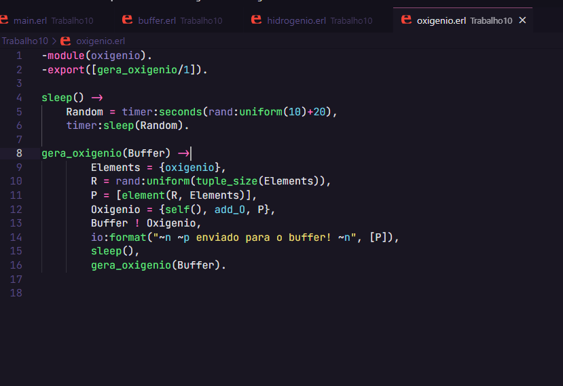The width and height of the screenshot is (563, 386).
Task: Close the oxigenio.erl tab
Action: 522,20
